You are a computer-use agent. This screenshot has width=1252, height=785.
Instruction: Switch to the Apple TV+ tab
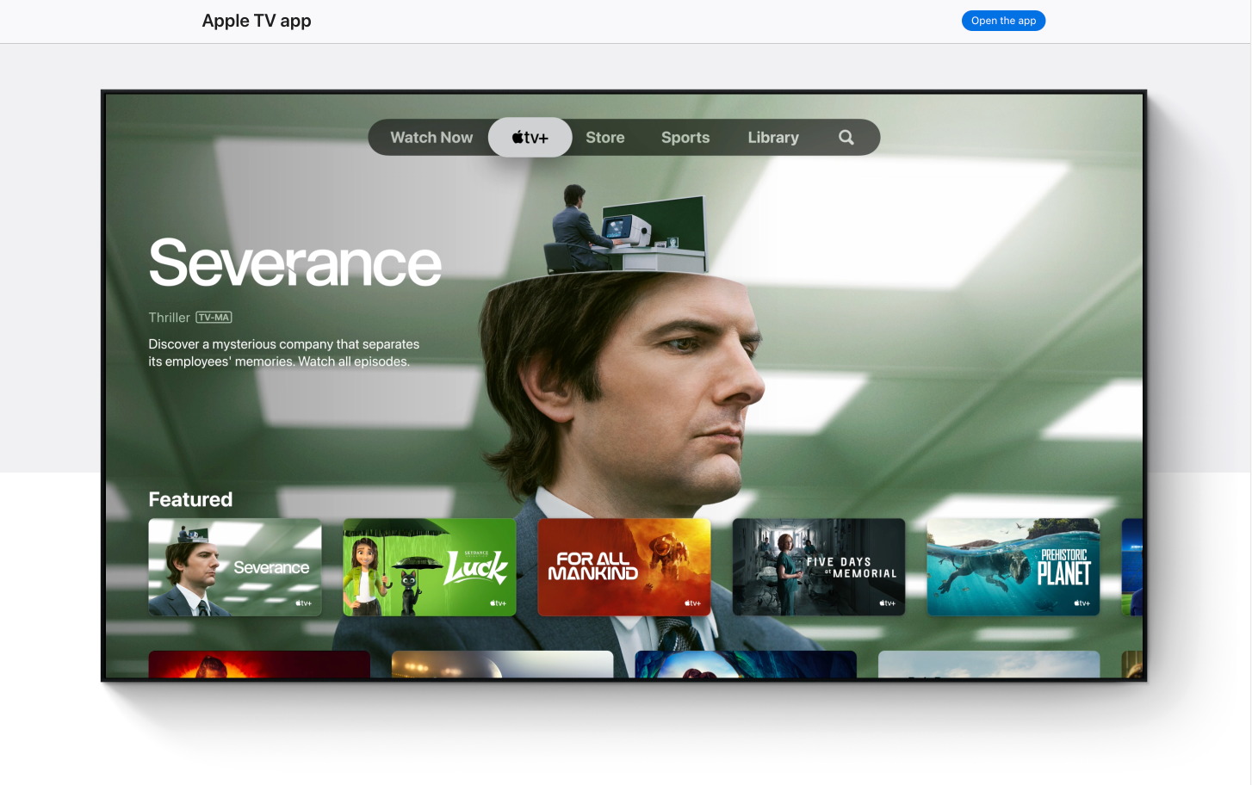(530, 138)
